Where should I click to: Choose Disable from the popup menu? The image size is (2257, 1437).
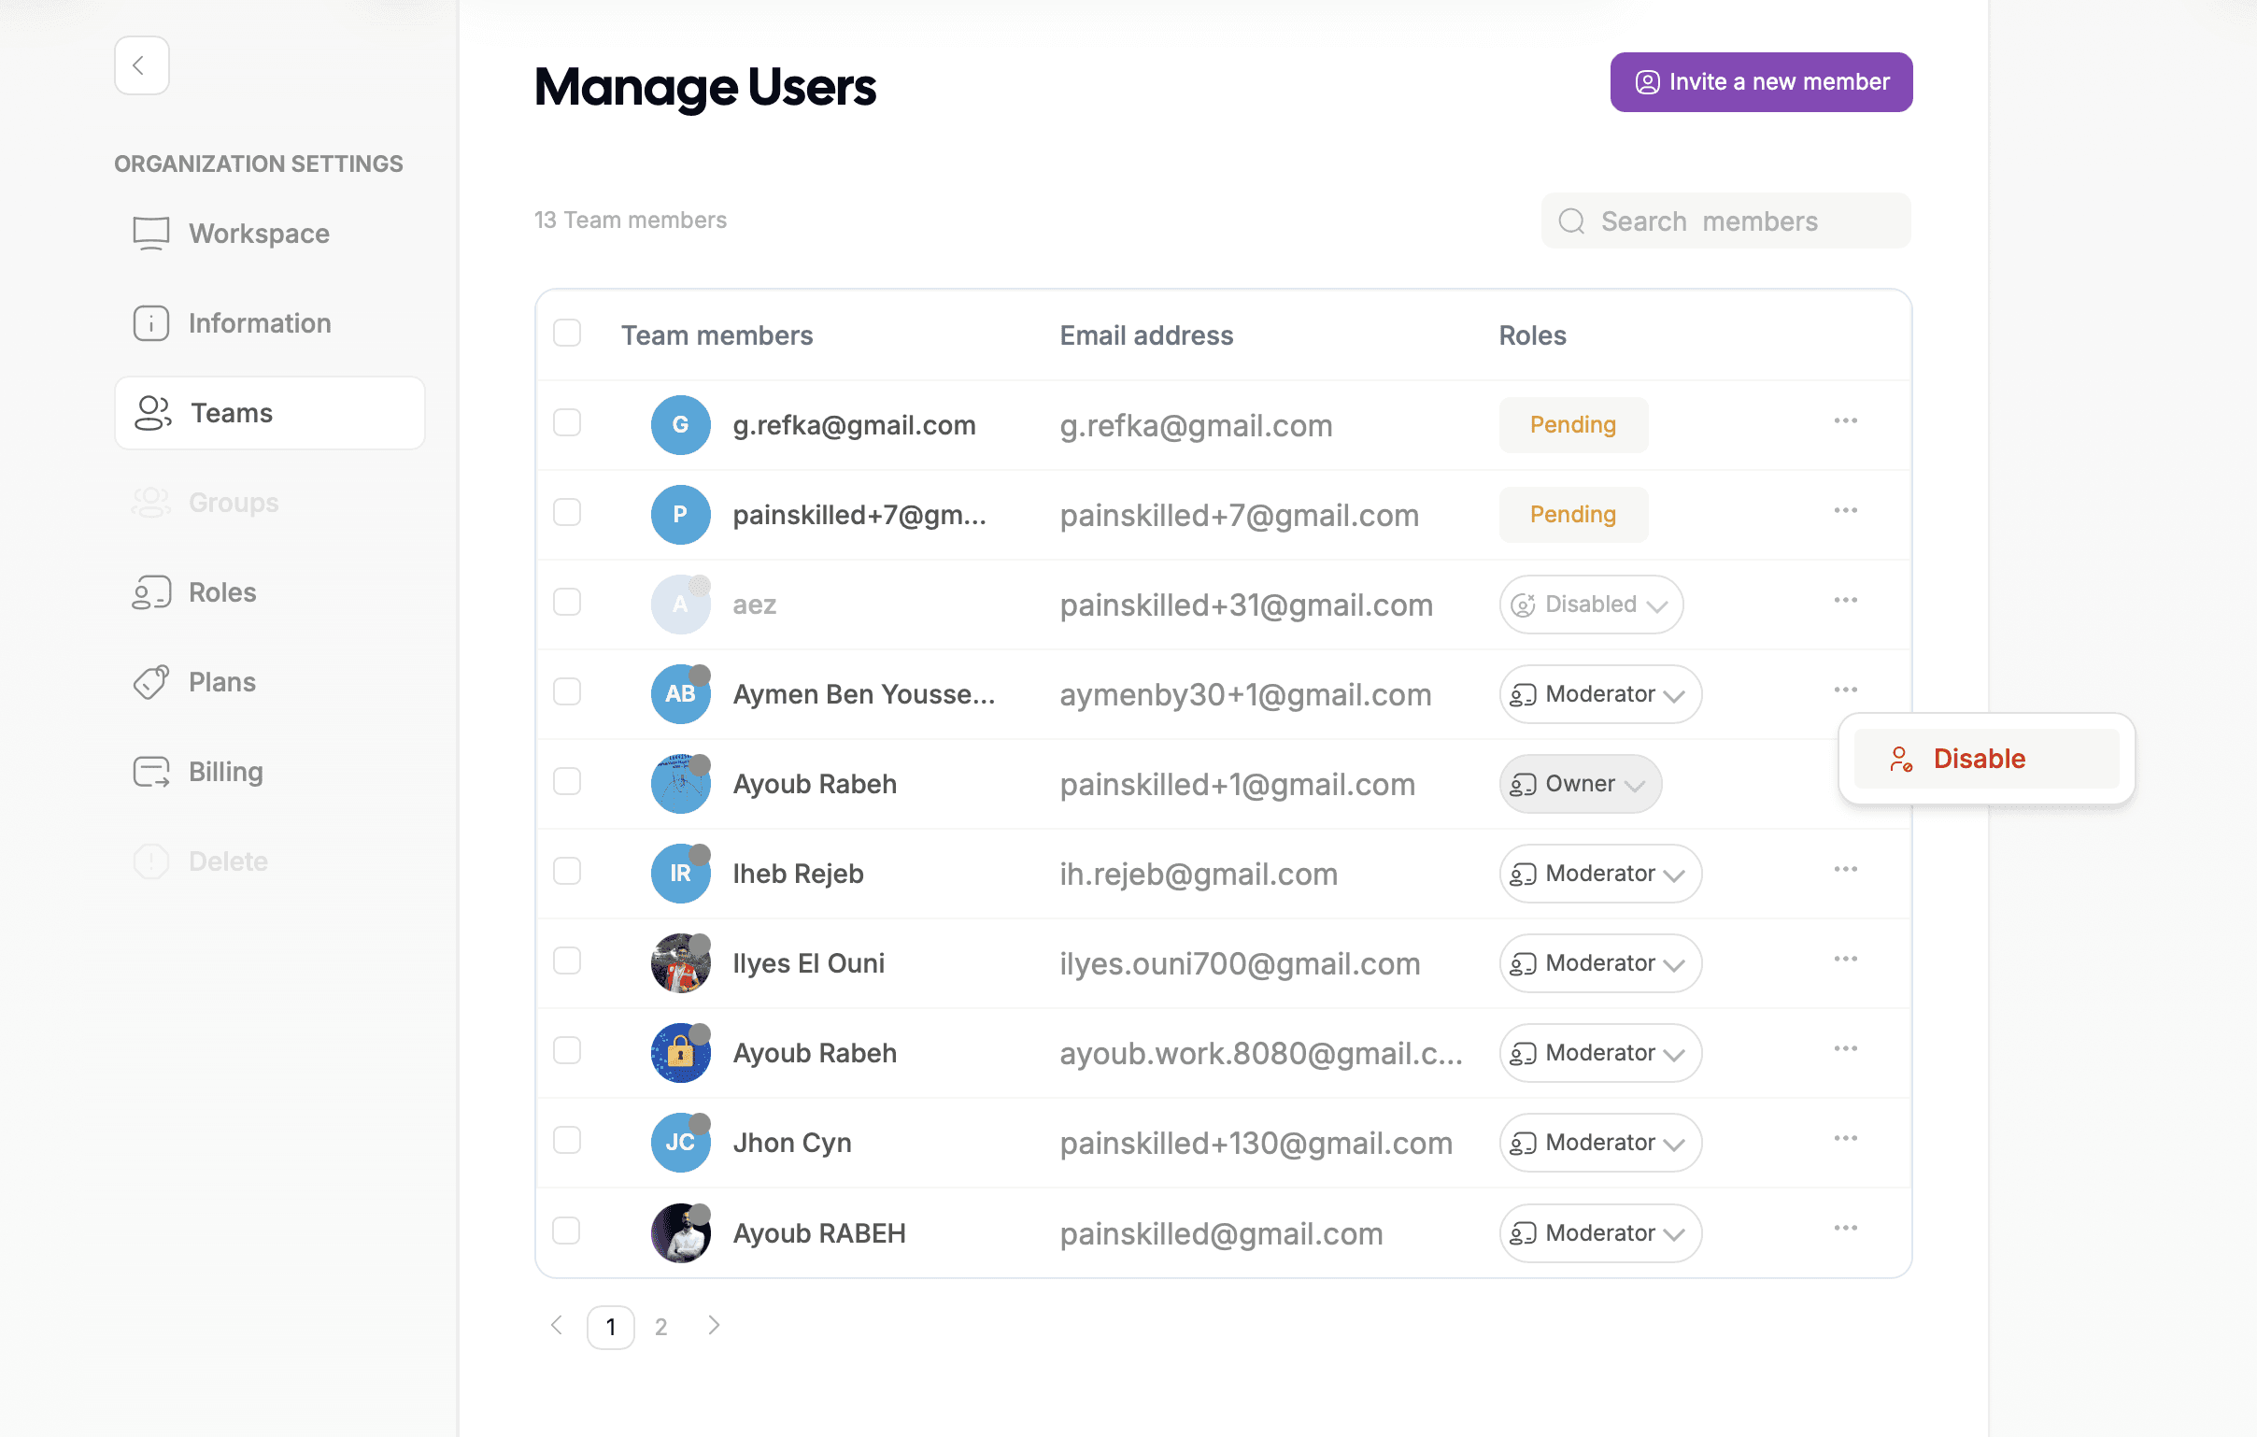click(1978, 759)
